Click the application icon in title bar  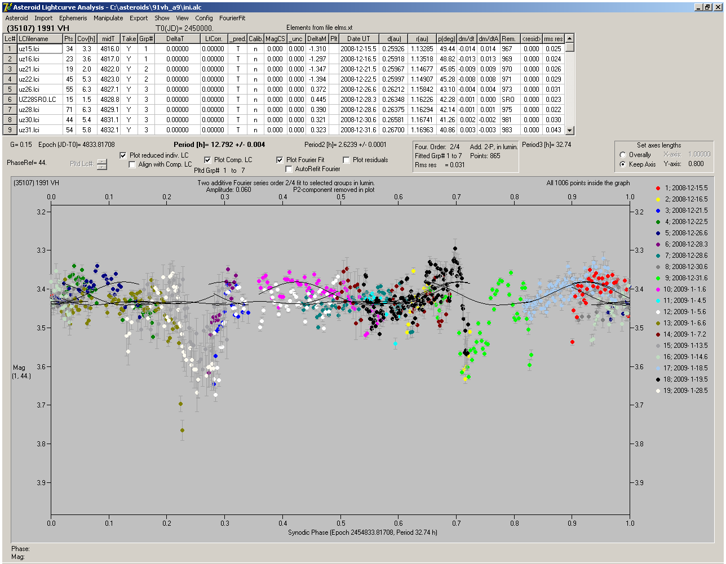[x=7, y=7]
